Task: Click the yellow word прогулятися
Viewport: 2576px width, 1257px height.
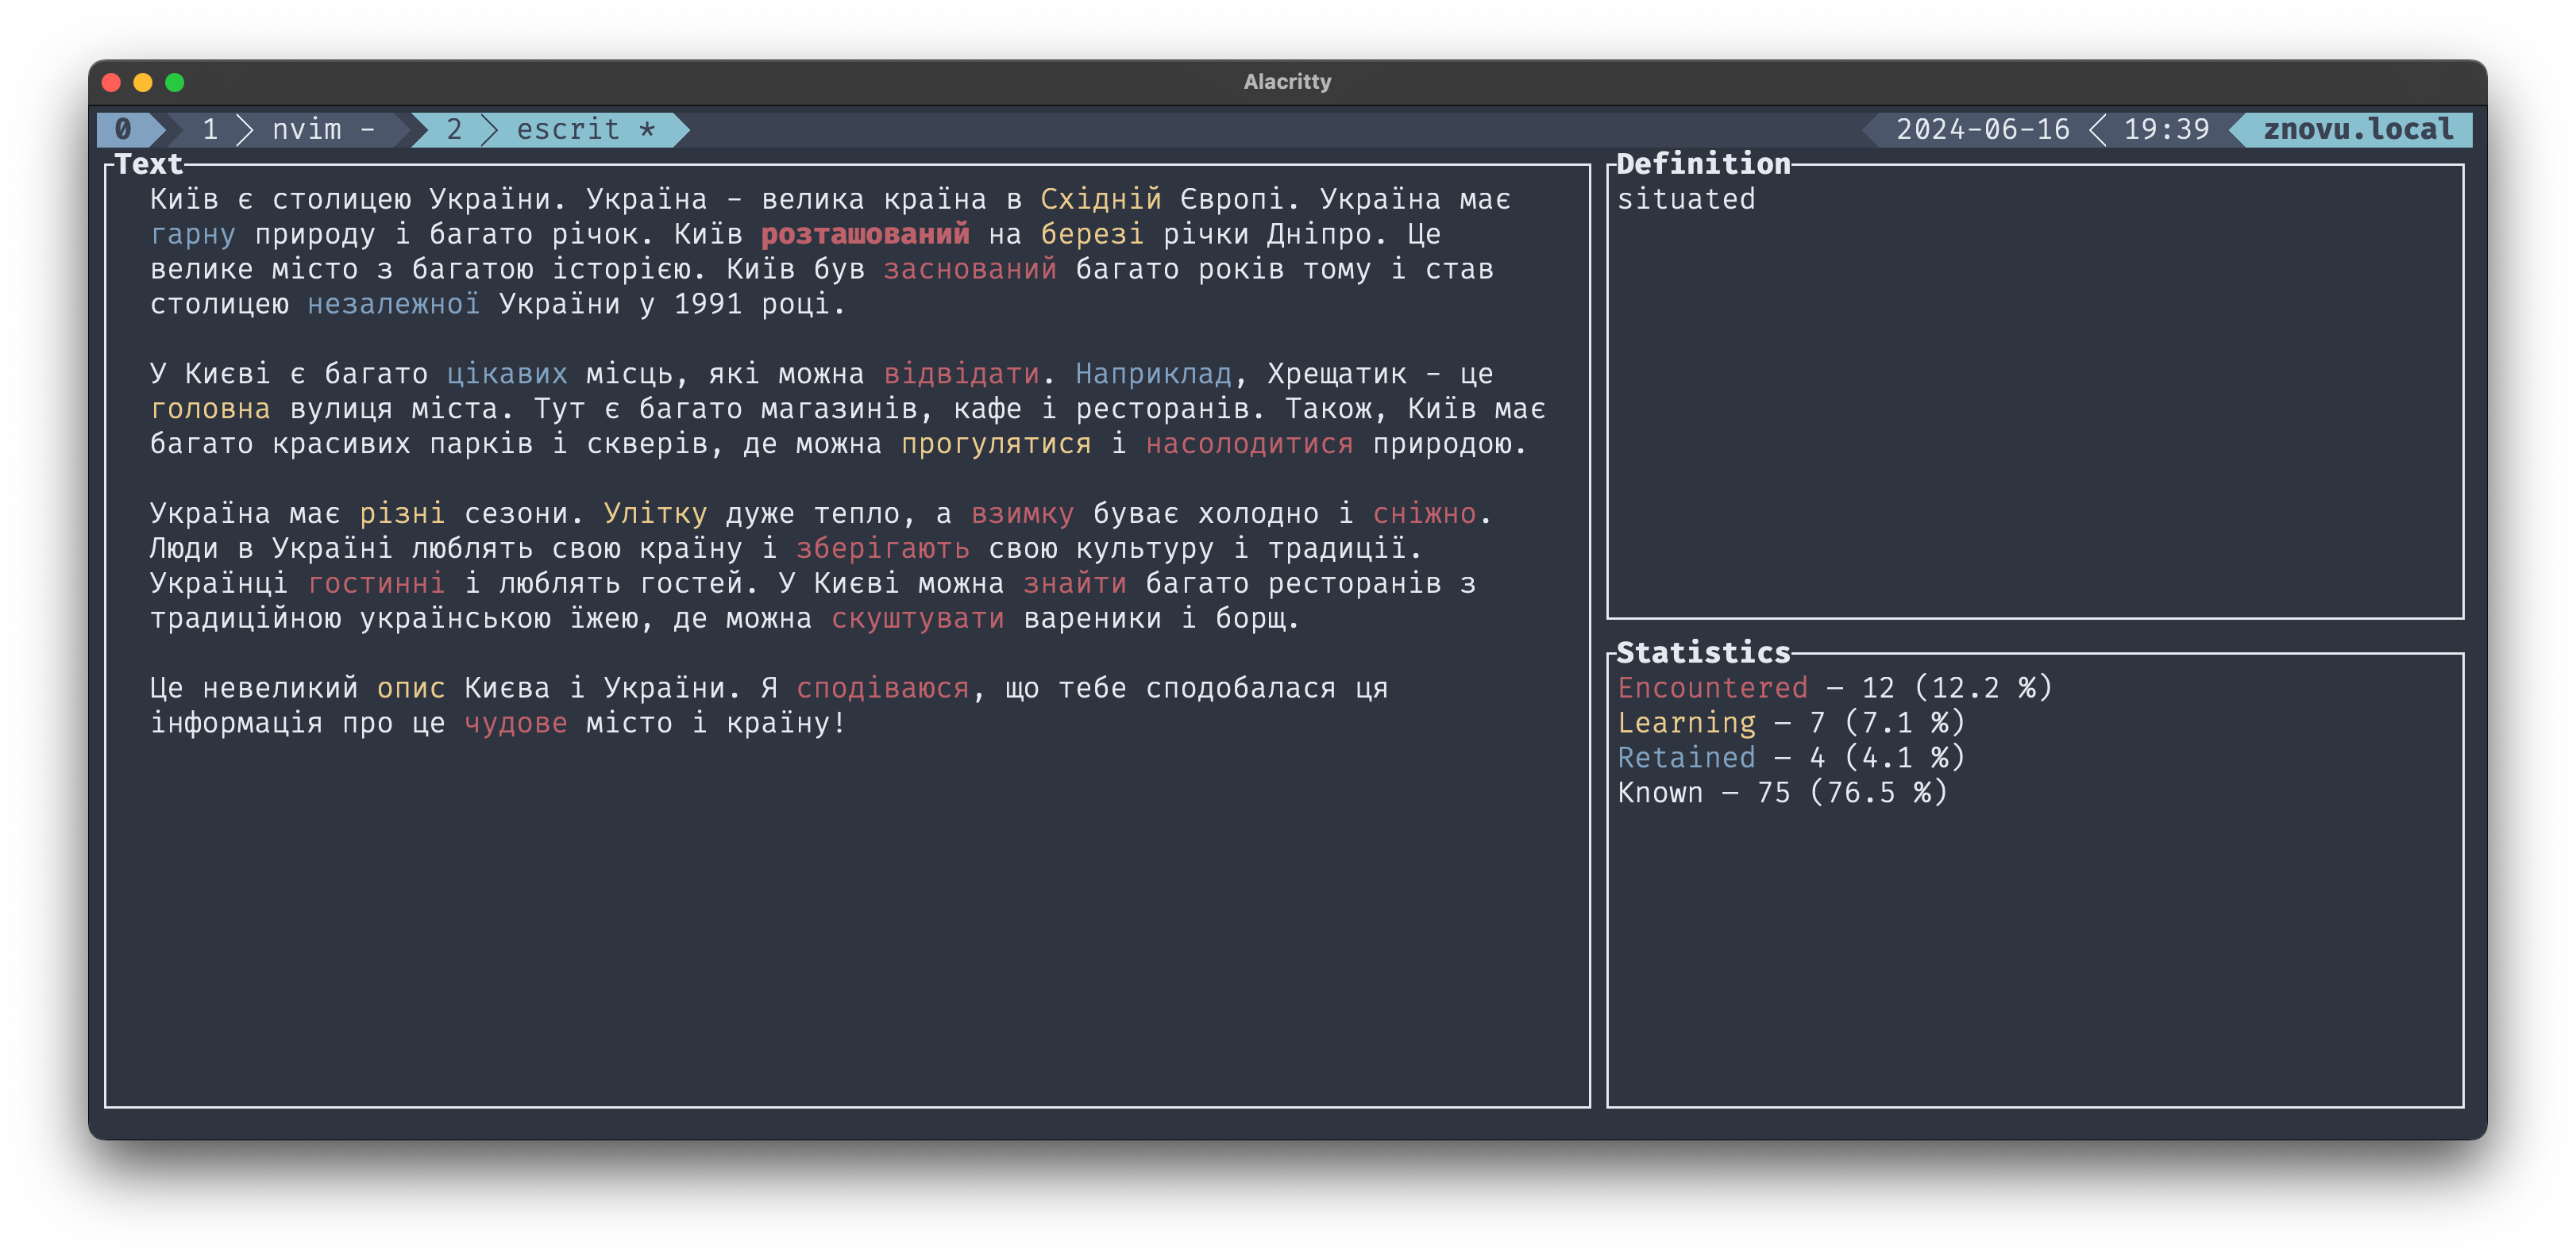Action: [996, 444]
